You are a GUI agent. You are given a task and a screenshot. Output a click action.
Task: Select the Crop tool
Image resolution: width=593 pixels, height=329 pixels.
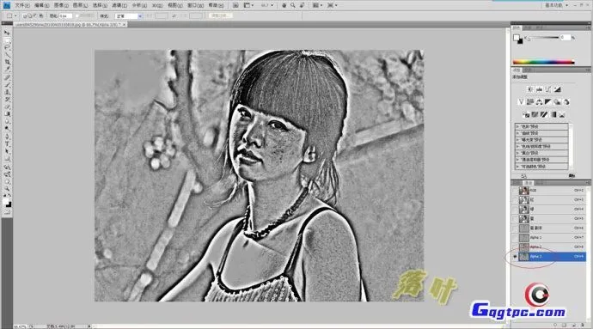coord(7,62)
